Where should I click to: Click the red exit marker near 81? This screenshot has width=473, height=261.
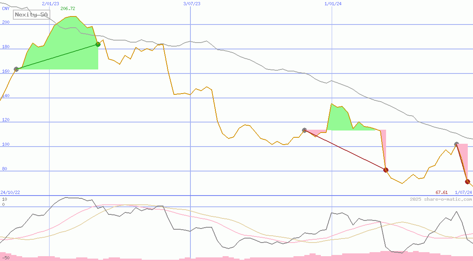pyautogui.click(x=386, y=170)
